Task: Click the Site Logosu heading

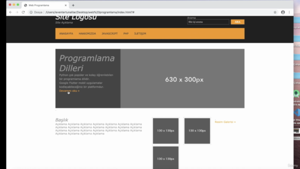Action: click(x=76, y=18)
